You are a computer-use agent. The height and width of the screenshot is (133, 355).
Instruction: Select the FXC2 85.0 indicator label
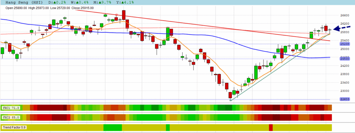click(x=11, y=117)
